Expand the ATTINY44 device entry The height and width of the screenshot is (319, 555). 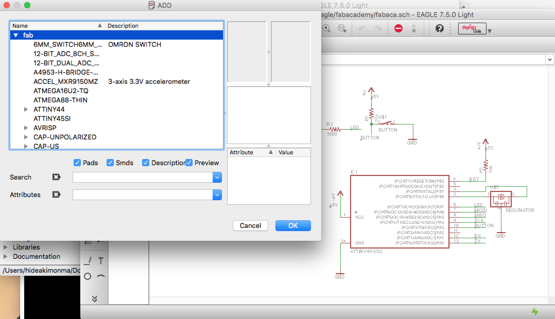tap(26, 109)
